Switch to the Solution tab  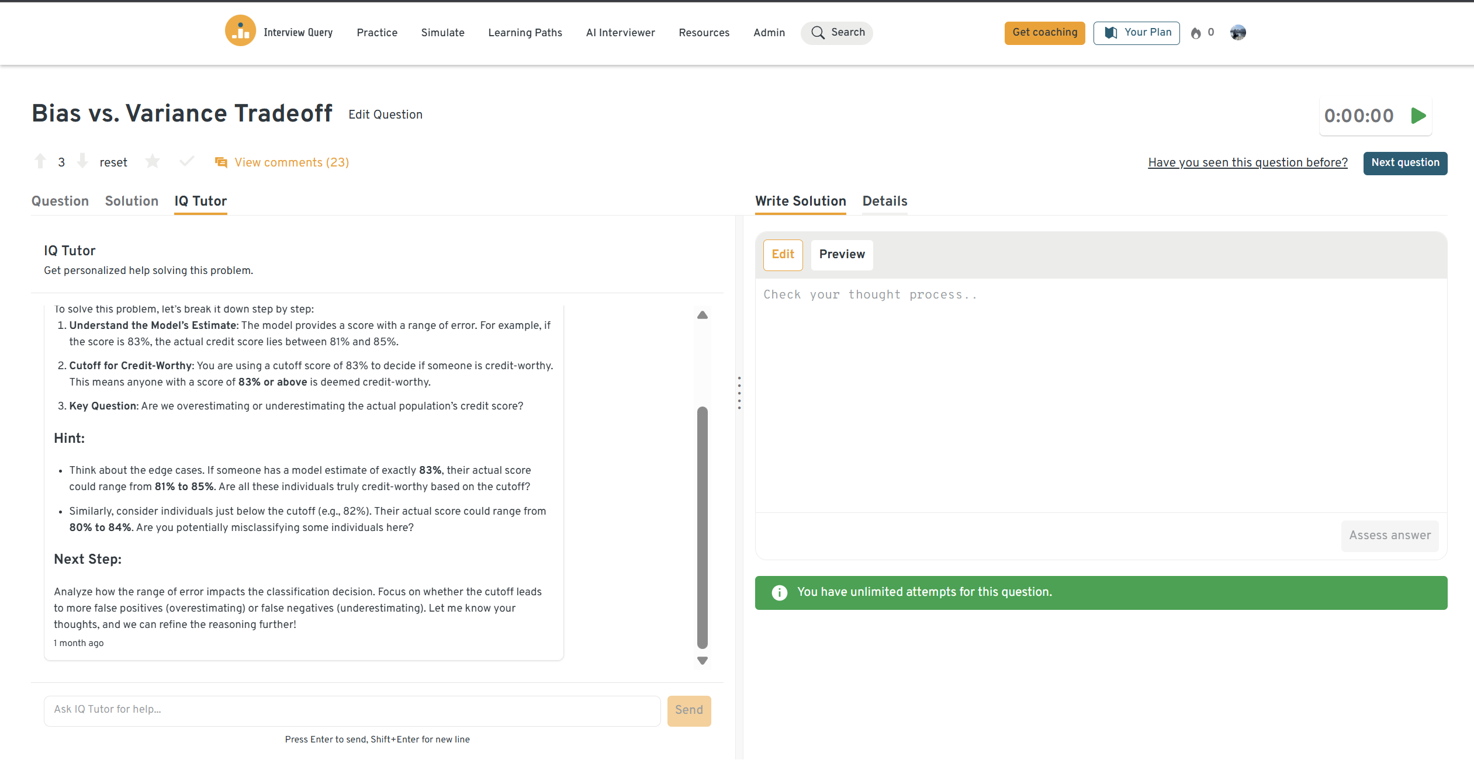click(132, 201)
